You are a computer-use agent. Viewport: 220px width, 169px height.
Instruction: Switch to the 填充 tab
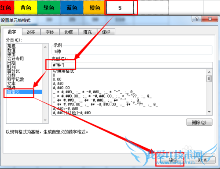(88, 32)
